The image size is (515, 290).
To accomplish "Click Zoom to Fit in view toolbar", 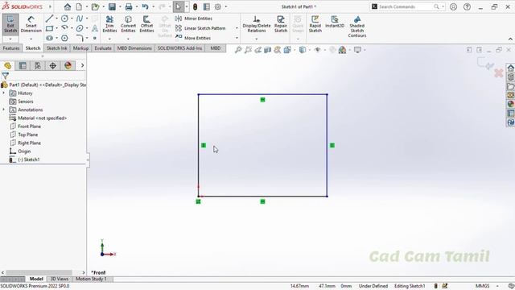I will (x=238, y=50).
